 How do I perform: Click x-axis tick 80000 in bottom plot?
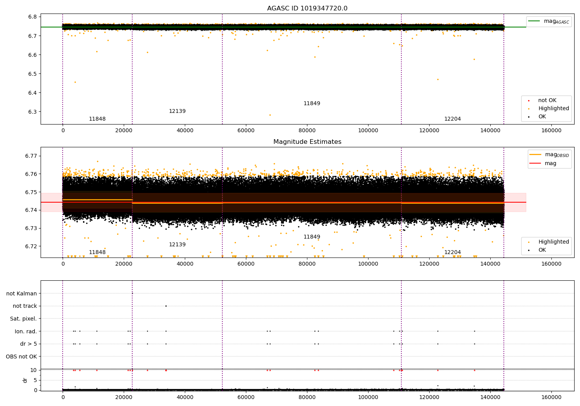(x=307, y=397)
